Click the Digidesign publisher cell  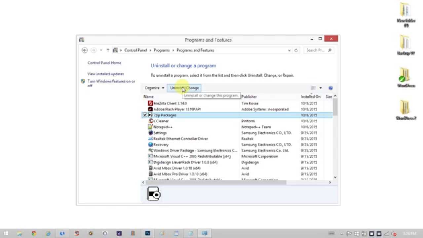tap(250, 162)
